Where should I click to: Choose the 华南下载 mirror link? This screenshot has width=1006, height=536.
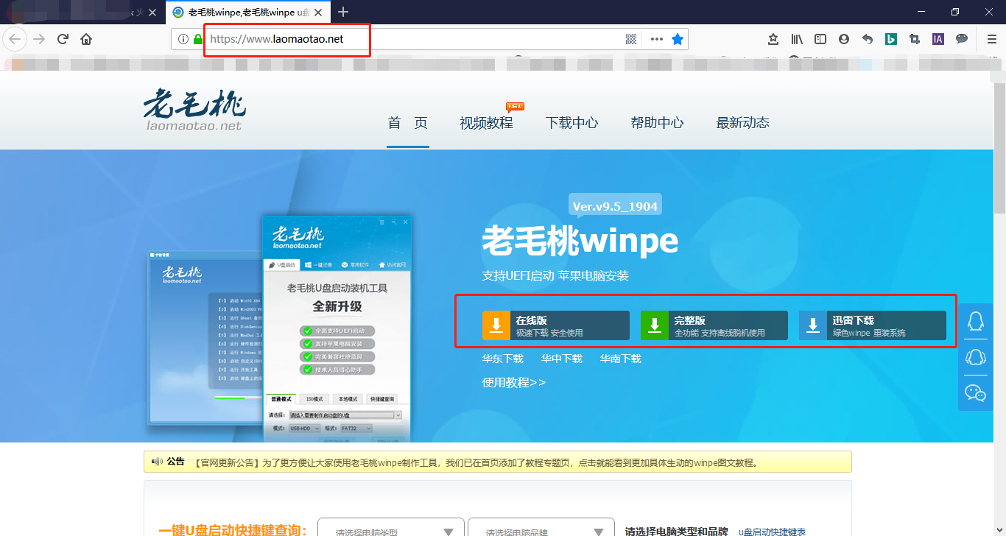621,359
